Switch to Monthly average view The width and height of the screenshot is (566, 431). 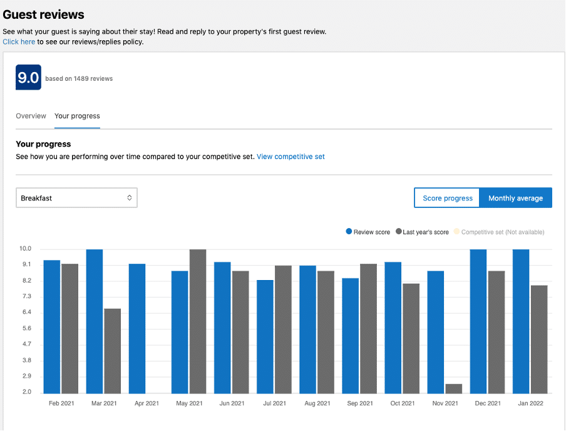515,198
